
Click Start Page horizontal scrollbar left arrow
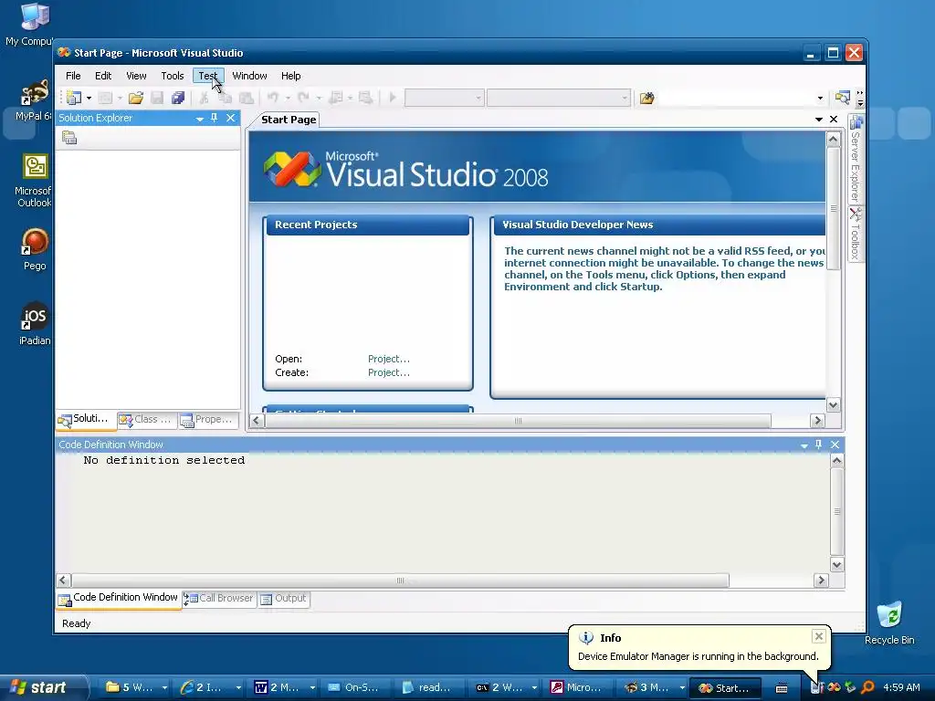(x=257, y=420)
